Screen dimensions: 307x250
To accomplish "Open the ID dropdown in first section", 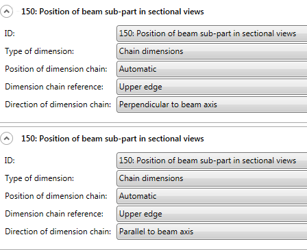I will pyautogui.click(x=212, y=33).
